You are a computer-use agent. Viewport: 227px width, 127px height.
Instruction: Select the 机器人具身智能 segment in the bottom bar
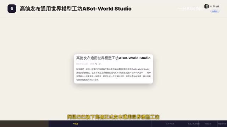194,124
